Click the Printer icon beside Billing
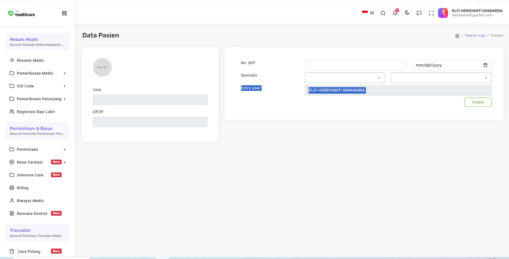This screenshot has height=259, width=509. 12,188
